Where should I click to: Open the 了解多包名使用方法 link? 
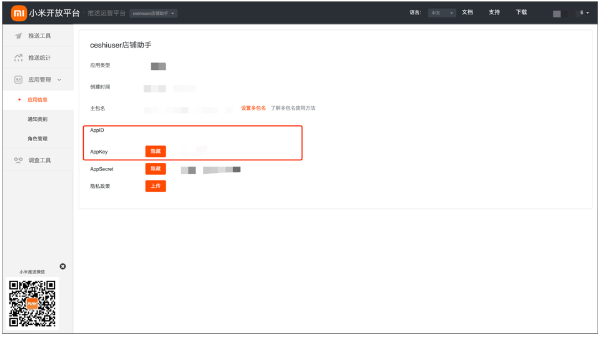click(292, 109)
